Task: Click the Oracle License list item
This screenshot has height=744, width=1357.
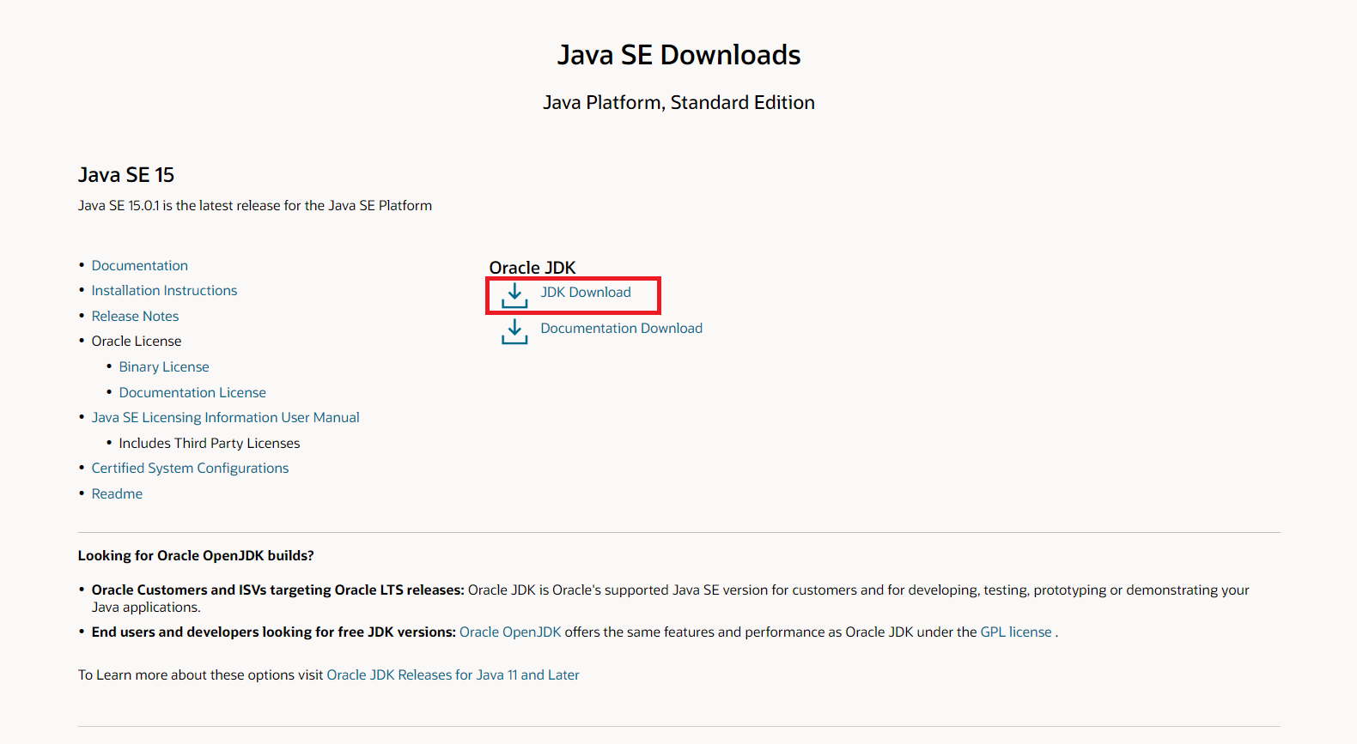Action: 137,341
